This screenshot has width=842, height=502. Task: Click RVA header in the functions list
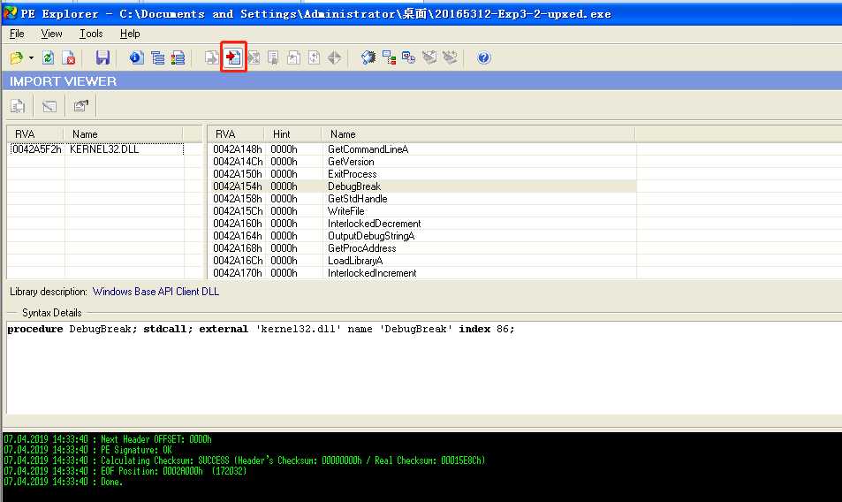[x=236, y=134]
